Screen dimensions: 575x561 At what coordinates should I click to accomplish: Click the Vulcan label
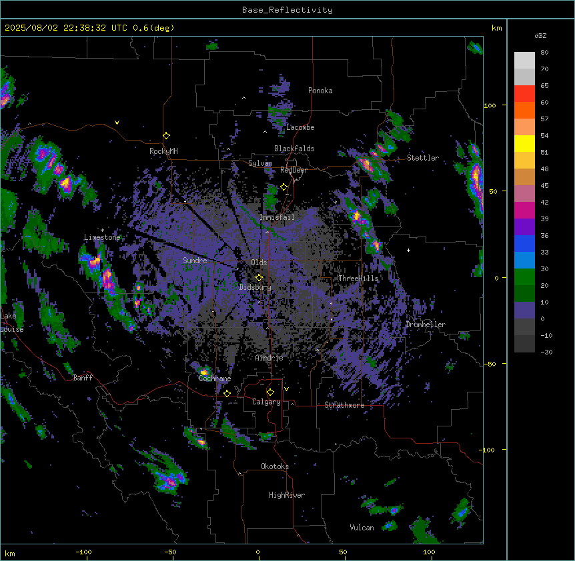point(362,528)
